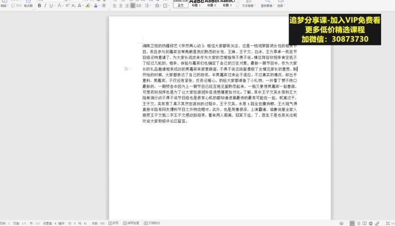Viewport: 395px width, 226px height.
Task: Click 欢迎大家积极评论区留言 in the document text
Action: [165, 121]
